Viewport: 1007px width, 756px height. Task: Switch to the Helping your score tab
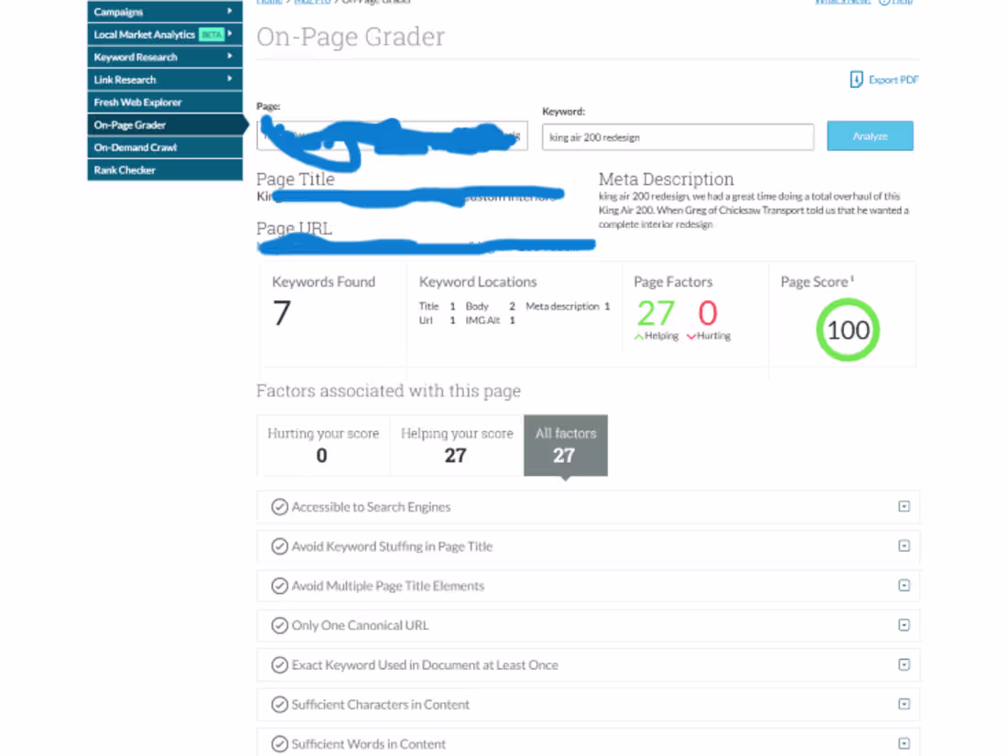[456, 445]
